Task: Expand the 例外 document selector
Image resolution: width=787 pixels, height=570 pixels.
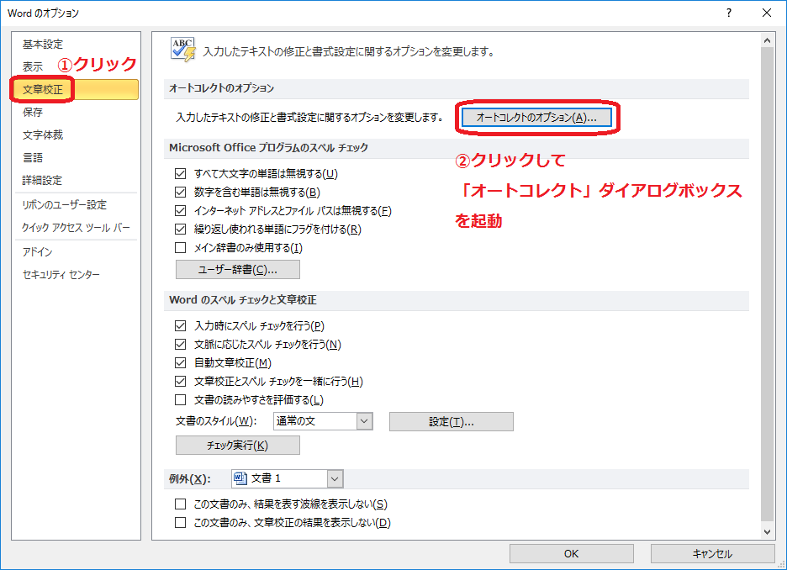Action: point(335,478)
